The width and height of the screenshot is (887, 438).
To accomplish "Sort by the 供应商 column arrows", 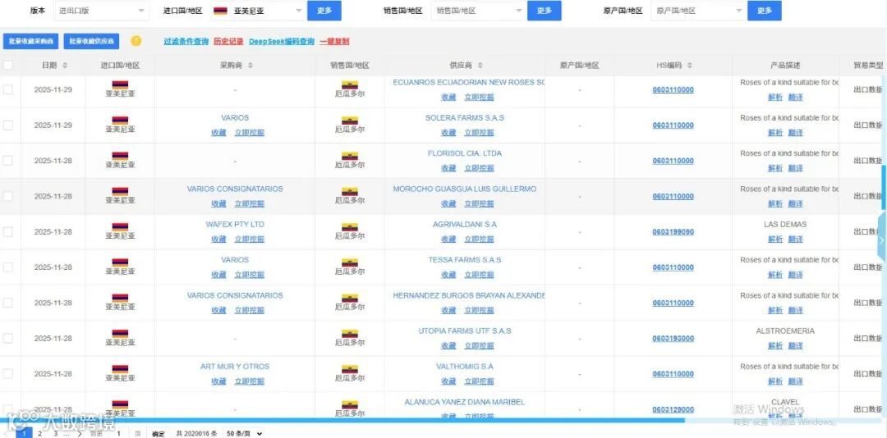I will pos(480,66).
